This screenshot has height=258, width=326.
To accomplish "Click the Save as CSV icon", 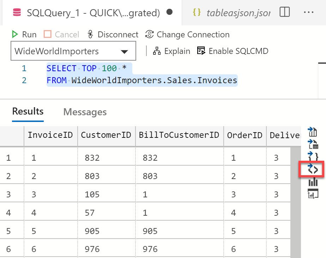I will [313, 132].
